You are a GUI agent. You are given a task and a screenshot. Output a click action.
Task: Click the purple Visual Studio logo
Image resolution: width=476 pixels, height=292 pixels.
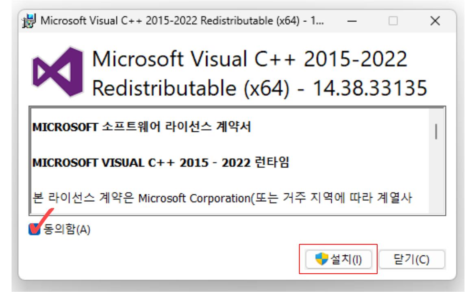57,72
